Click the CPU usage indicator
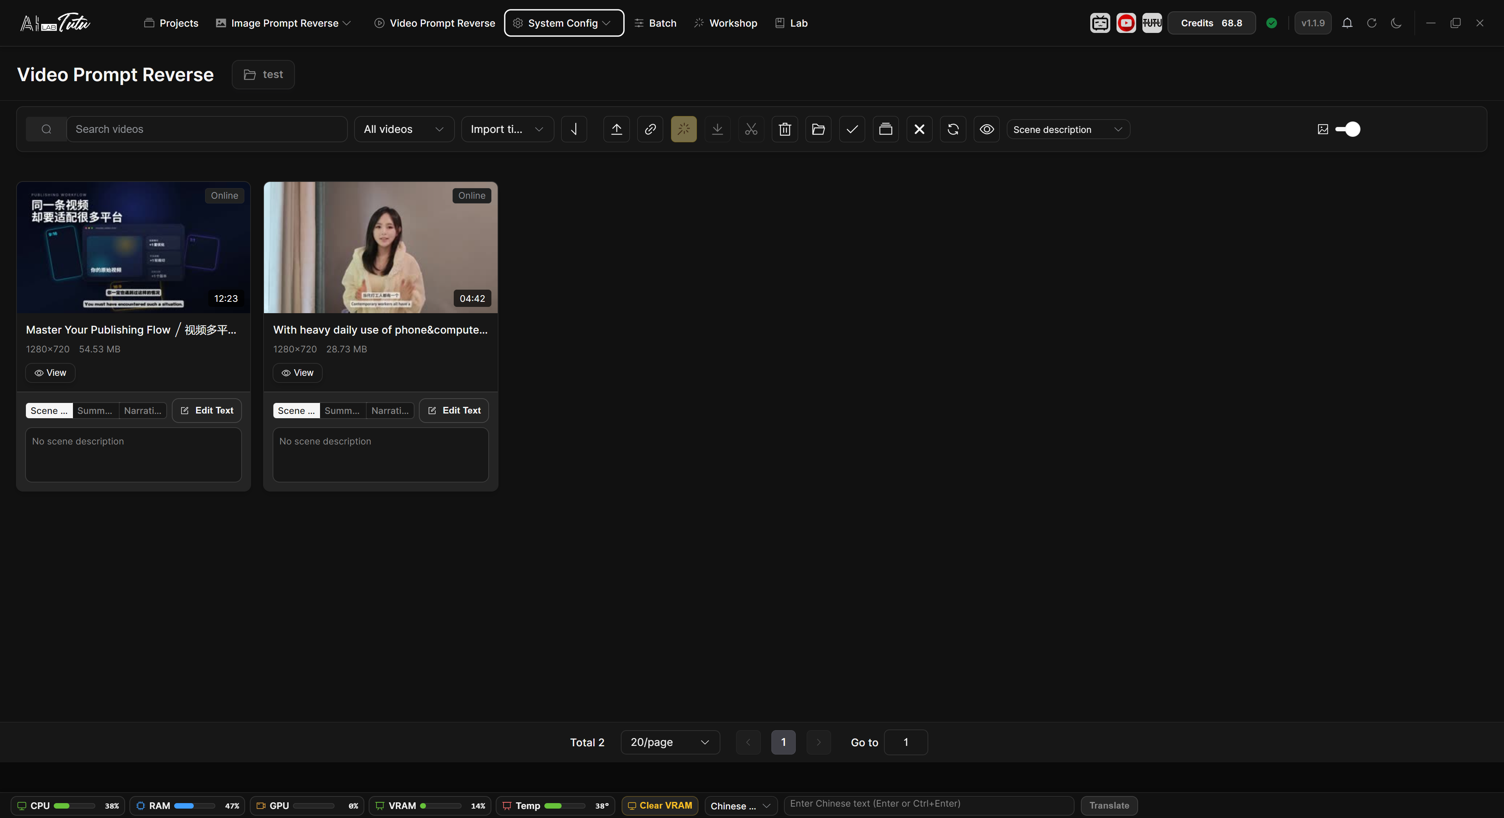 tap(68, 806)
